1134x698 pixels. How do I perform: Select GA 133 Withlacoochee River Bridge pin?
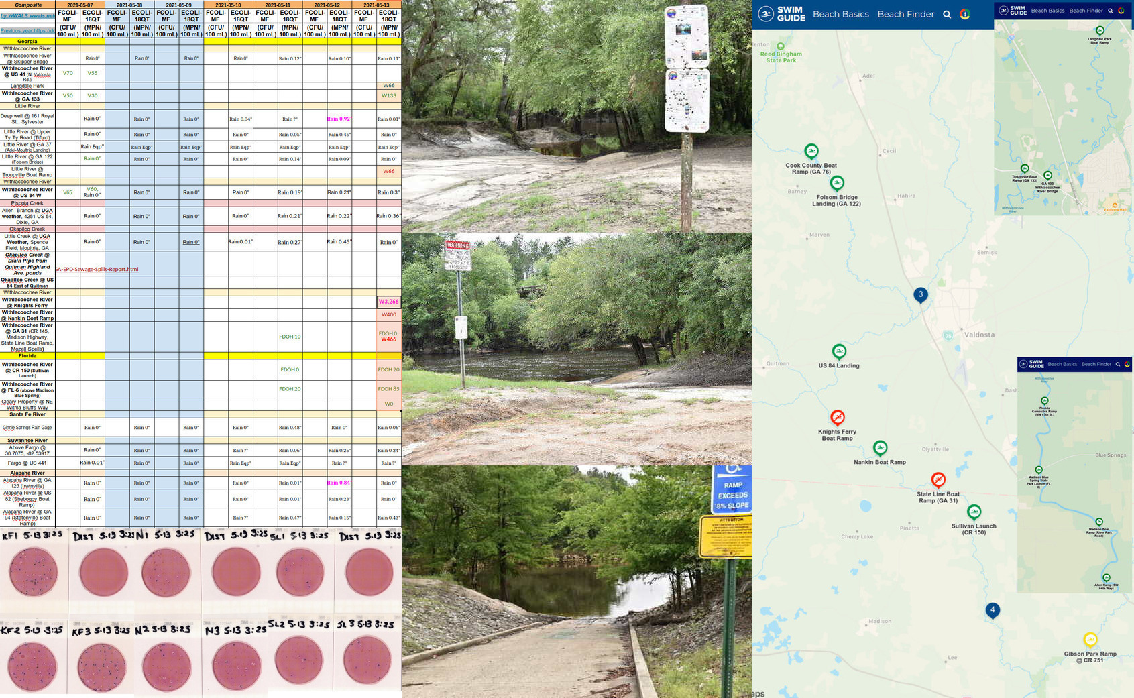[x=1047, y=176]
